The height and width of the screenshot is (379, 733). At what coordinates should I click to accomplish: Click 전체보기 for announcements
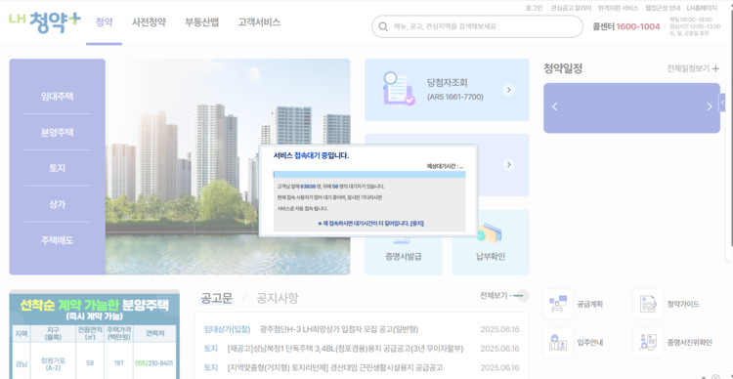click(494, 295)
